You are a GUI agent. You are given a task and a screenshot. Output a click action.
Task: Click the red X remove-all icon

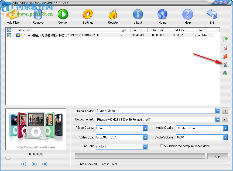pos(225,56)
